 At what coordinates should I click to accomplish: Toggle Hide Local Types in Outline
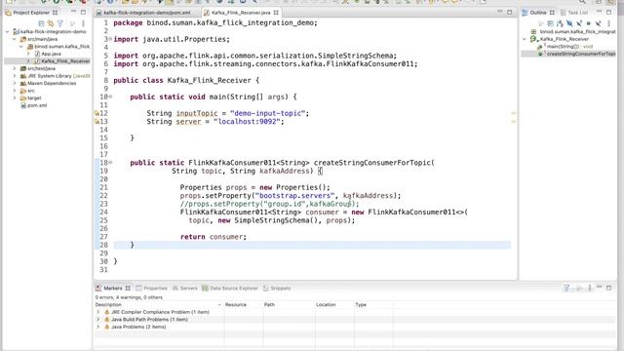(x=598, y=23)
